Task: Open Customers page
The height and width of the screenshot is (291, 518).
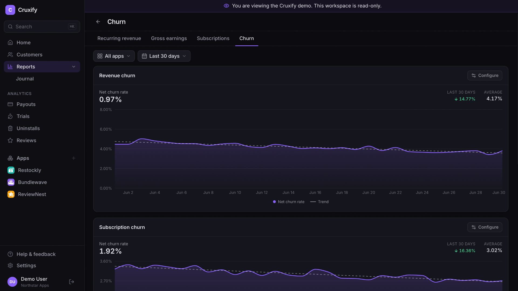Action: click(x=42, y=55)
